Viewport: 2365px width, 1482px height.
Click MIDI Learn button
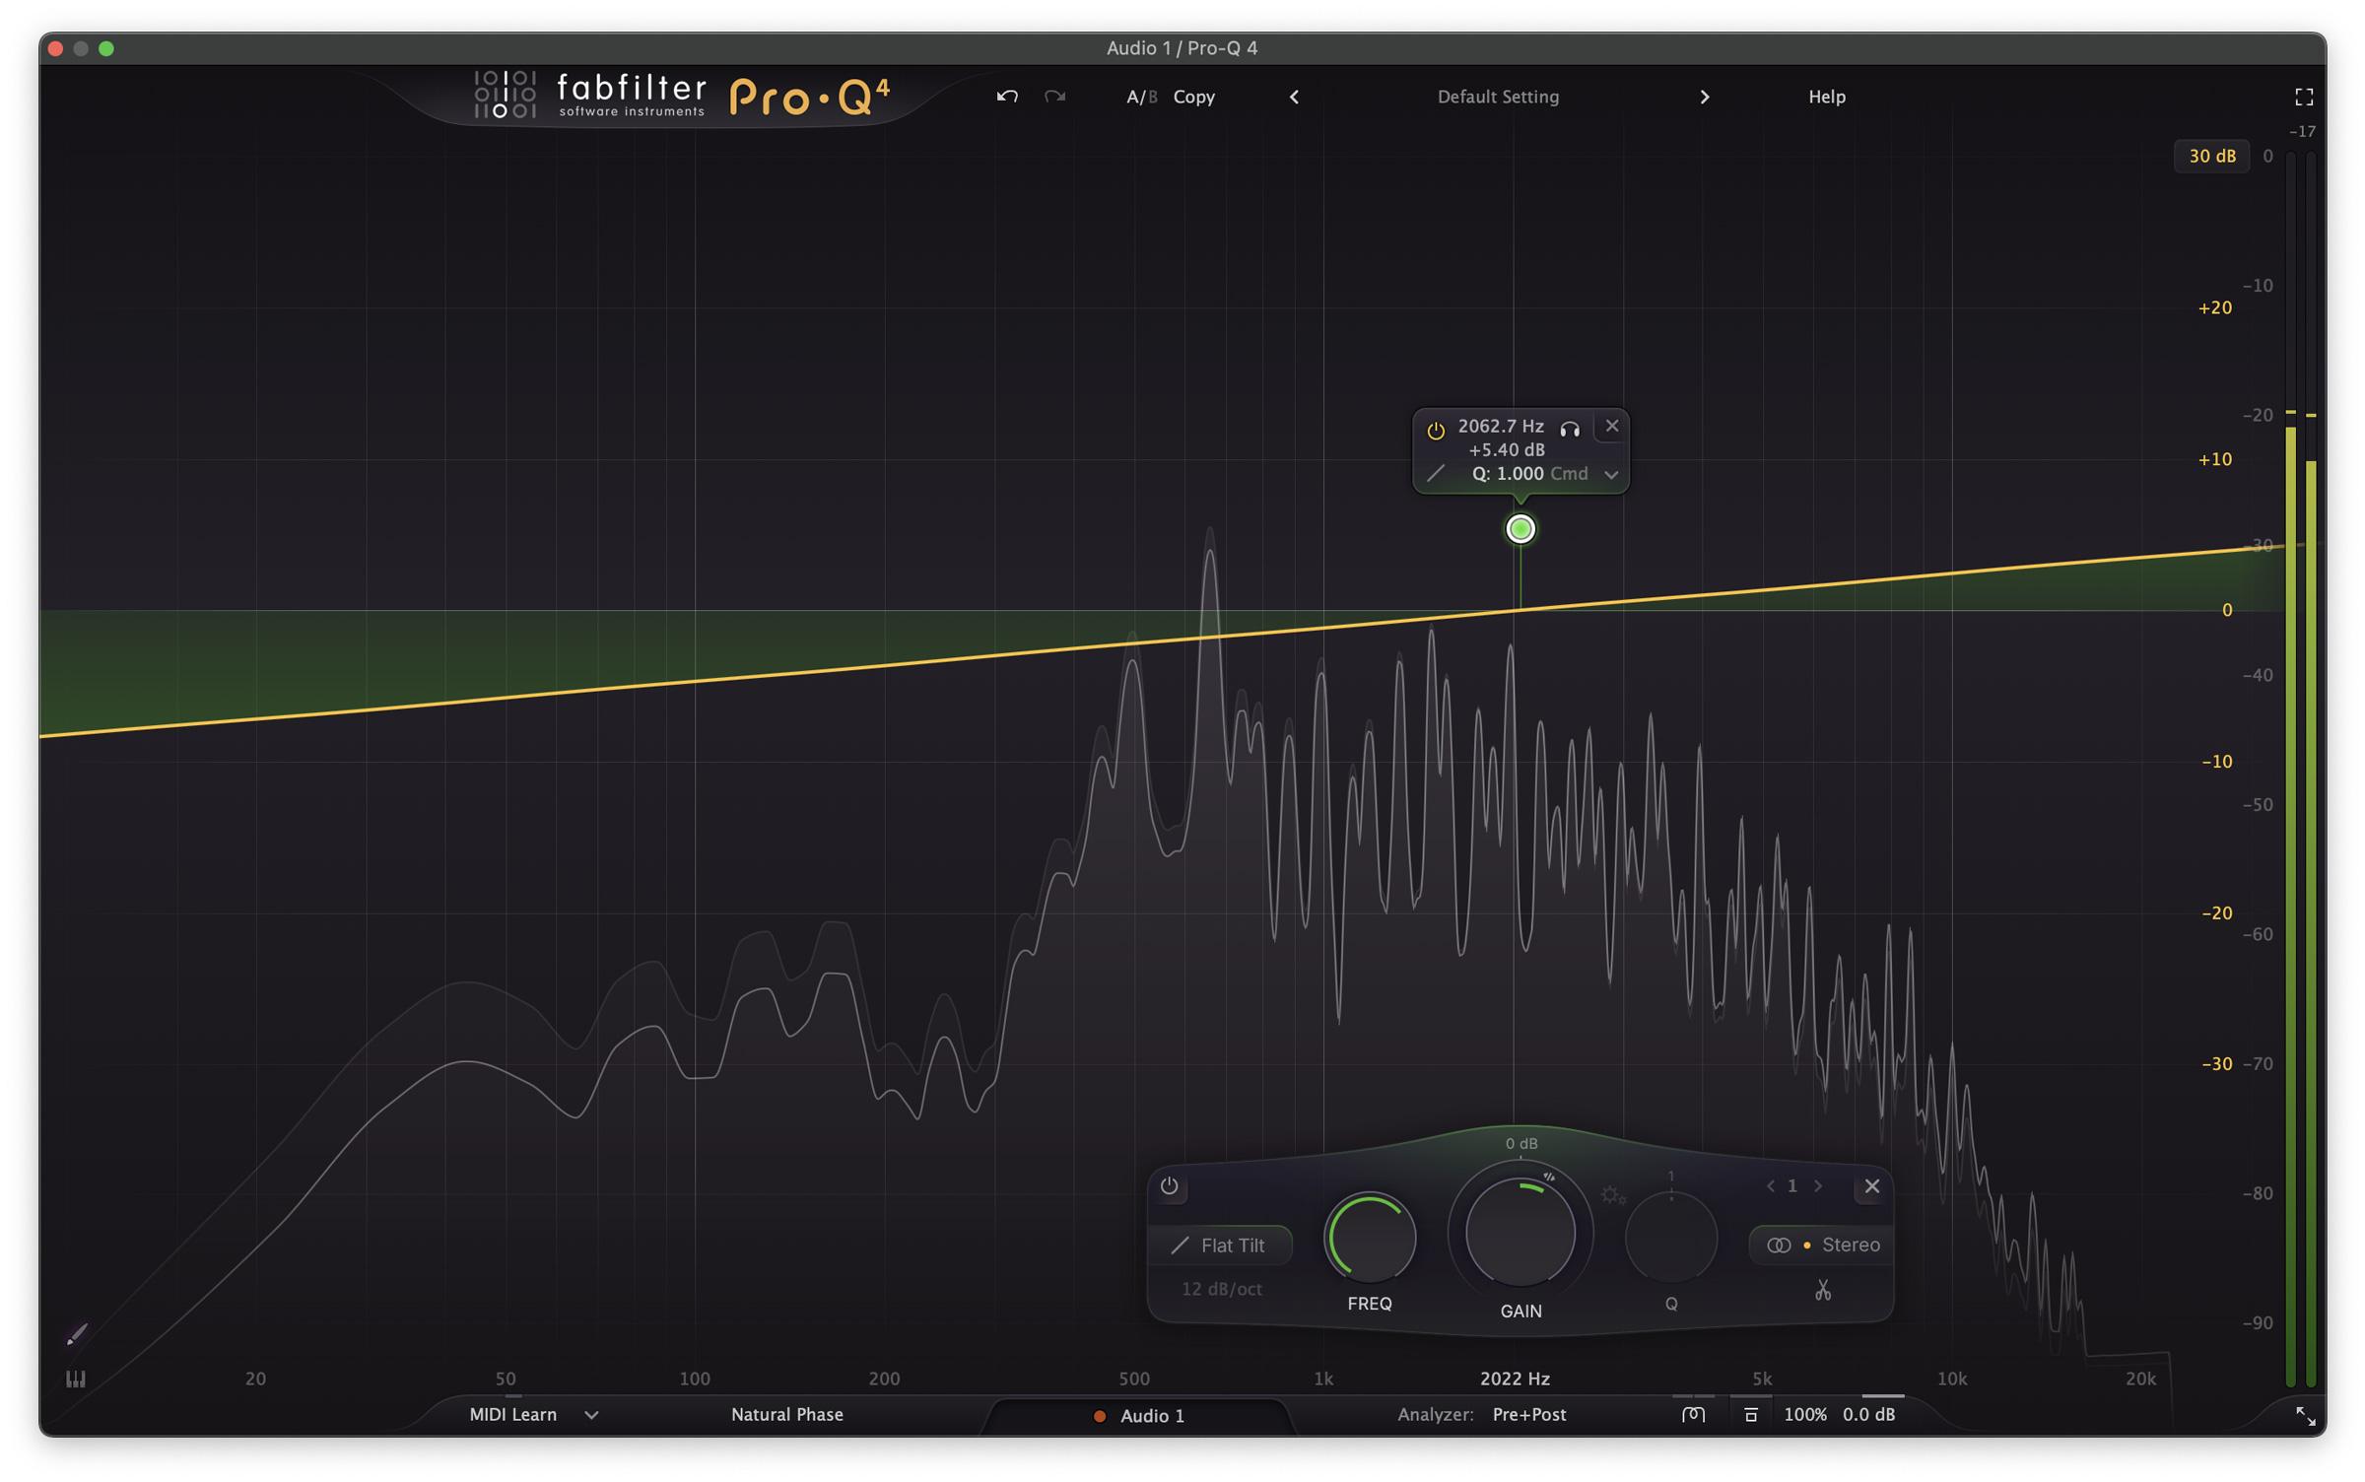[x=513, y=1414]
